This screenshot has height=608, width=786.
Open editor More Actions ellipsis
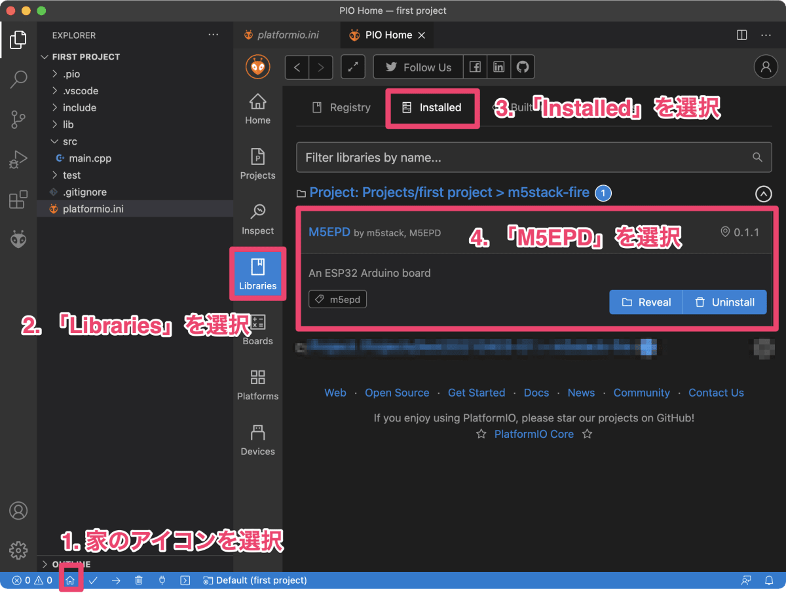tap(766, 35)
